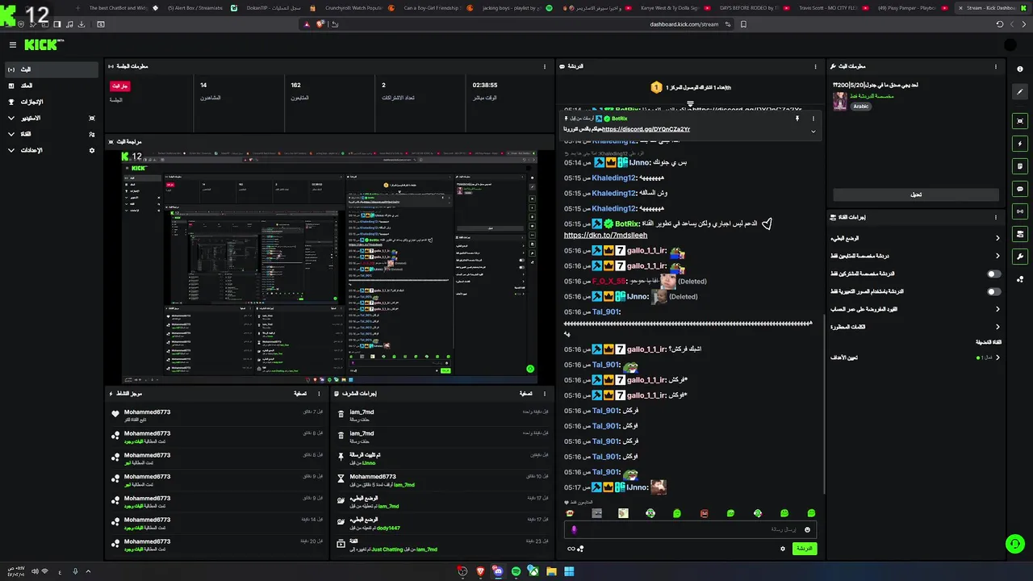The height and width of the screenshot is (581, 1033).
Task: Click the document icon in right rail
Action: tap(1020, 166)
